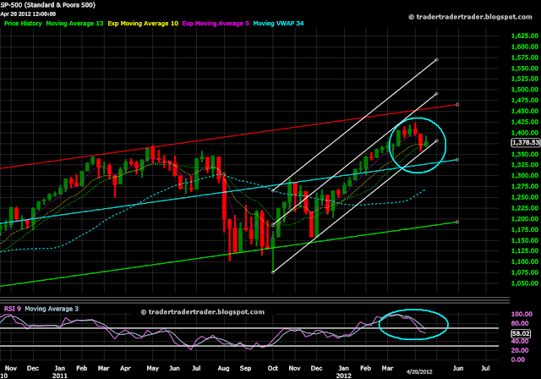Screen dimensions: 541x379
Task: Select the 1,100.00 price axis label
Action: click(524, 261)
